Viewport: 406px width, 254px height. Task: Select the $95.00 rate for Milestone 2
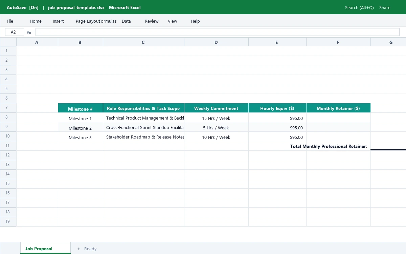(x=277, y=127)
